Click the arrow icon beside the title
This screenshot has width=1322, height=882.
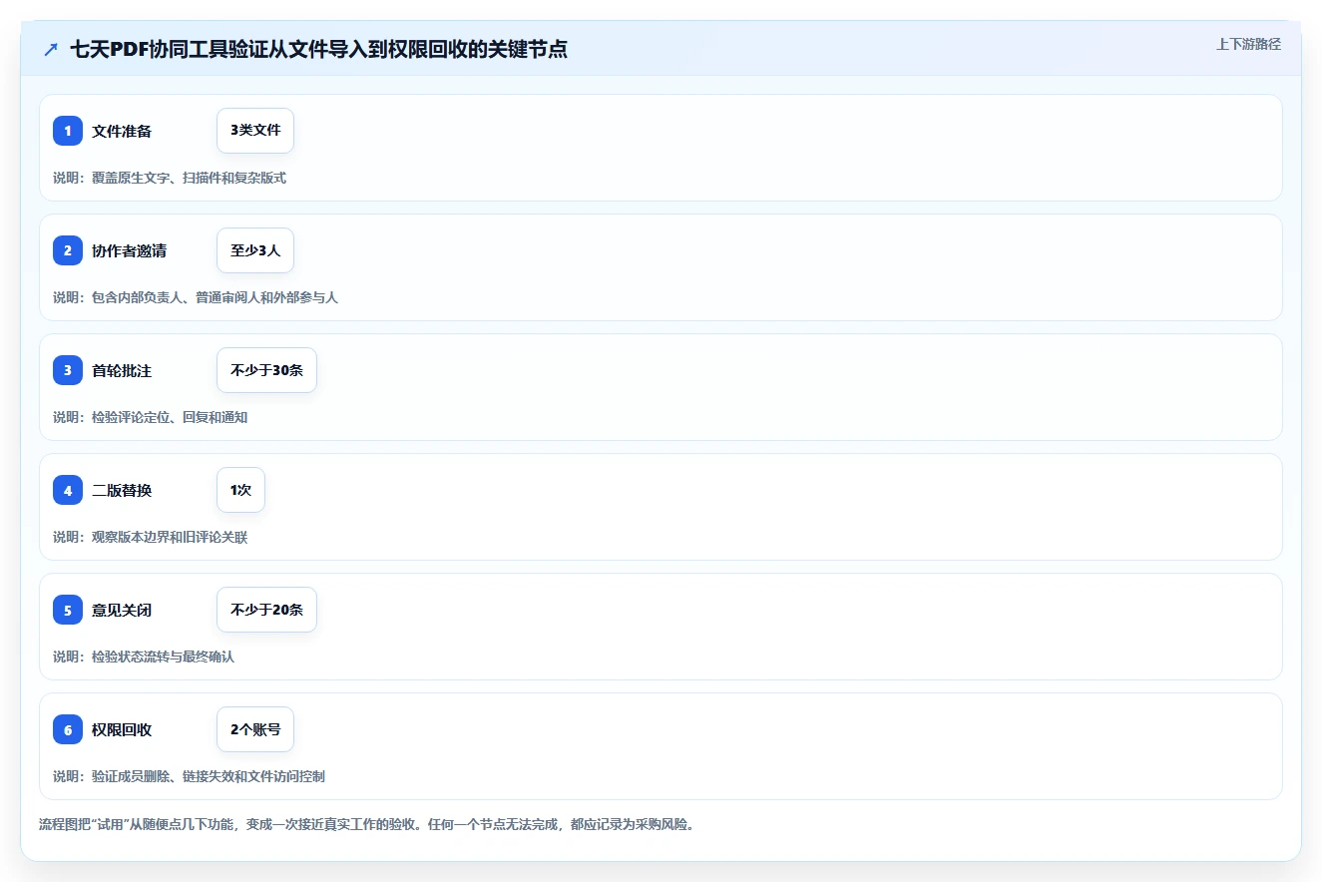(51, 49)
